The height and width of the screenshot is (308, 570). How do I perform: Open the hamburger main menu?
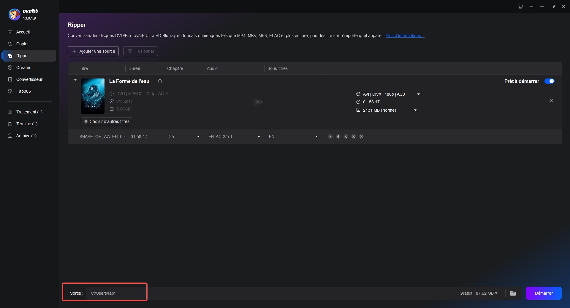[x=531, y=7]
